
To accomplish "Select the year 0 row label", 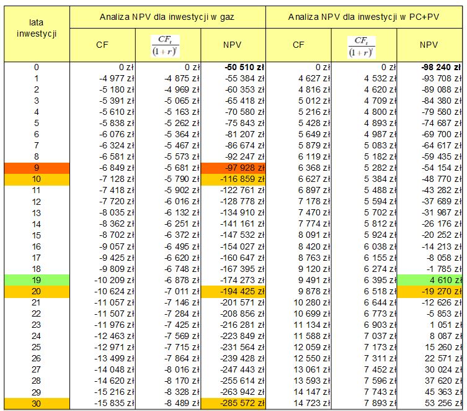I will (37, 67).
